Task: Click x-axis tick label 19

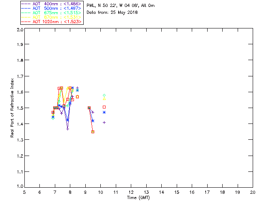Action: (x=238, y=192)
